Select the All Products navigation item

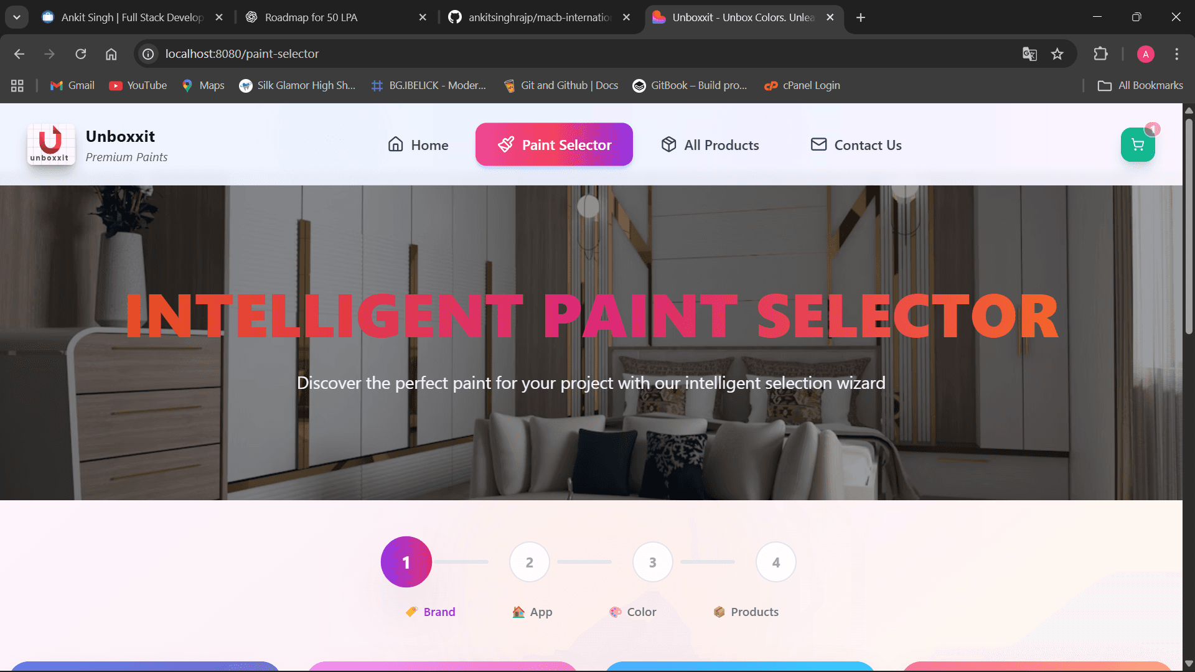(710, 145)
